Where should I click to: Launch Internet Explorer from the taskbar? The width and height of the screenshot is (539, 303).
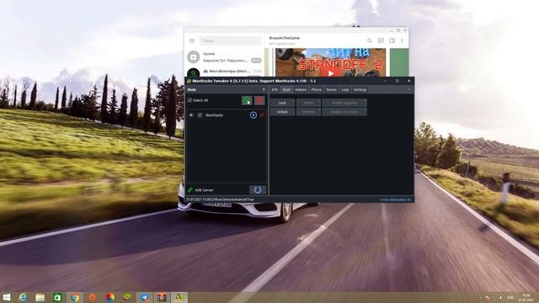(23, 297)
